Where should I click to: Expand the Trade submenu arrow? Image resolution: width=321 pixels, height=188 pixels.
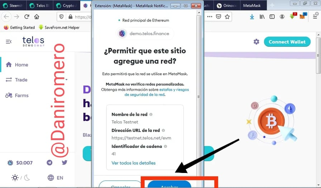pos(67,79)
